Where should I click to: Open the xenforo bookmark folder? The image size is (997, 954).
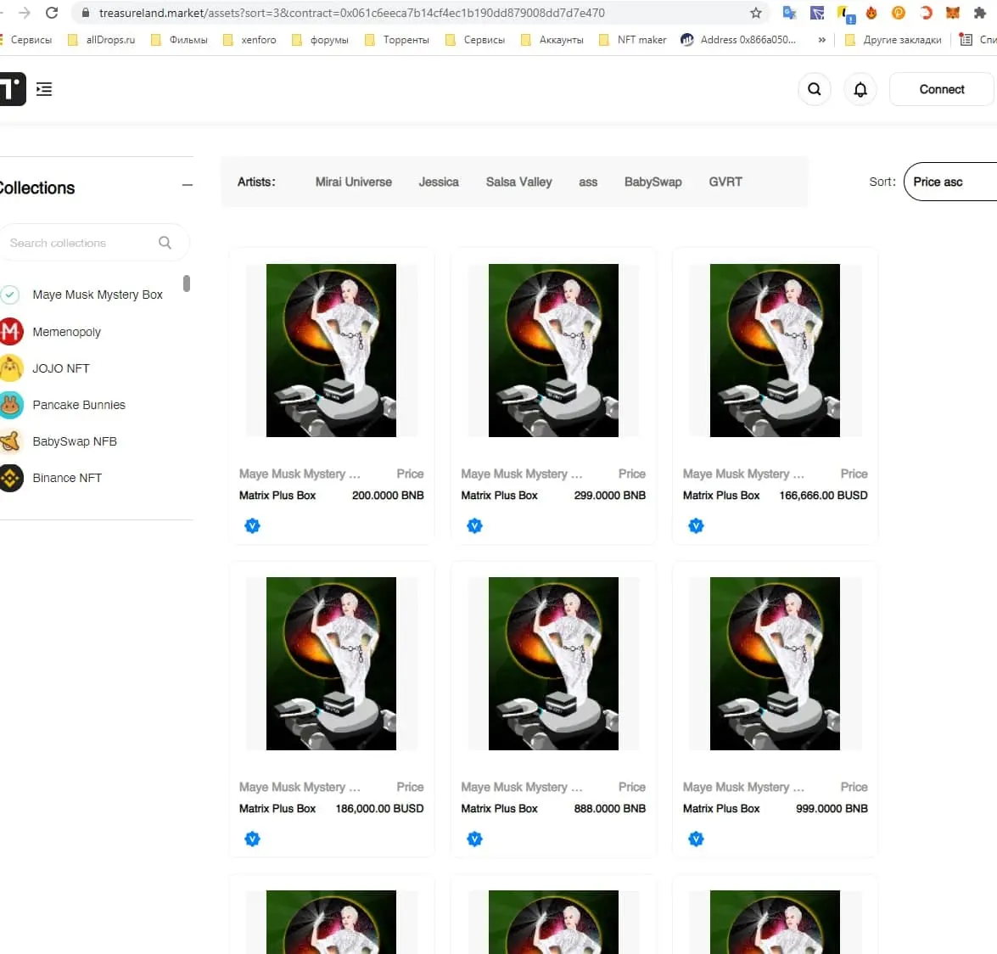point(249,39)
